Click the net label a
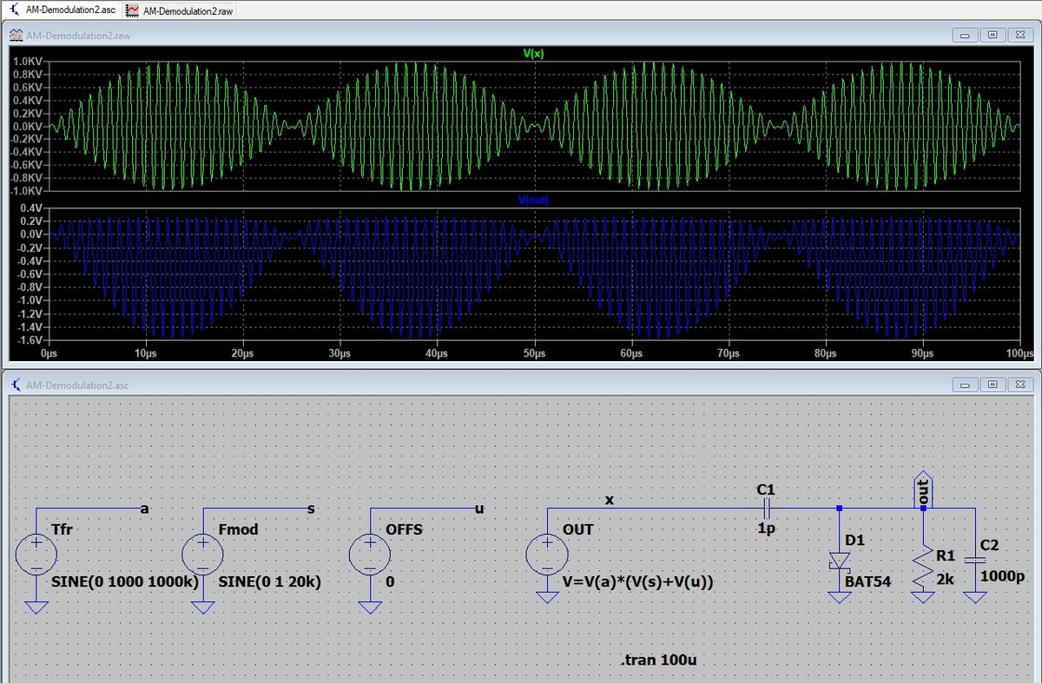The height and width of the screenshot is (683, 1042). (x=144, y=509)
